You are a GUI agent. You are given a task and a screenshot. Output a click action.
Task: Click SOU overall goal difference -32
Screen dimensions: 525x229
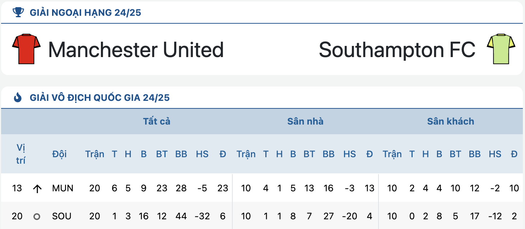pos(202,216)
